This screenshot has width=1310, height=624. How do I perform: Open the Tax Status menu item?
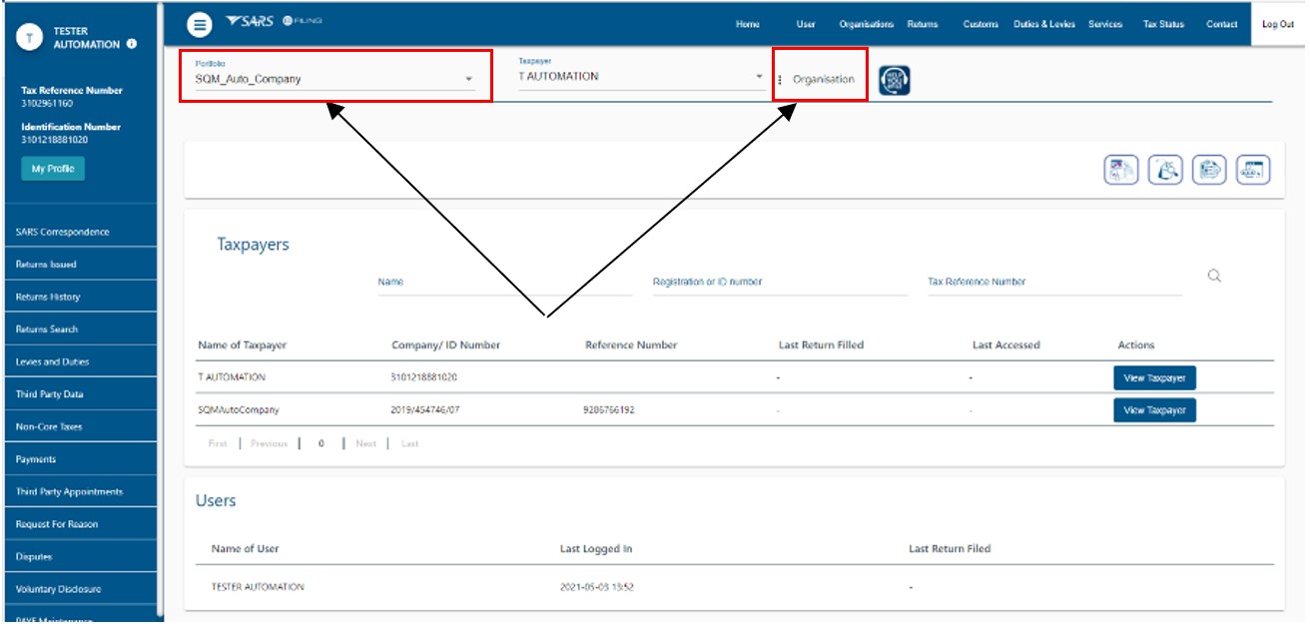[x=1163, y=24]
